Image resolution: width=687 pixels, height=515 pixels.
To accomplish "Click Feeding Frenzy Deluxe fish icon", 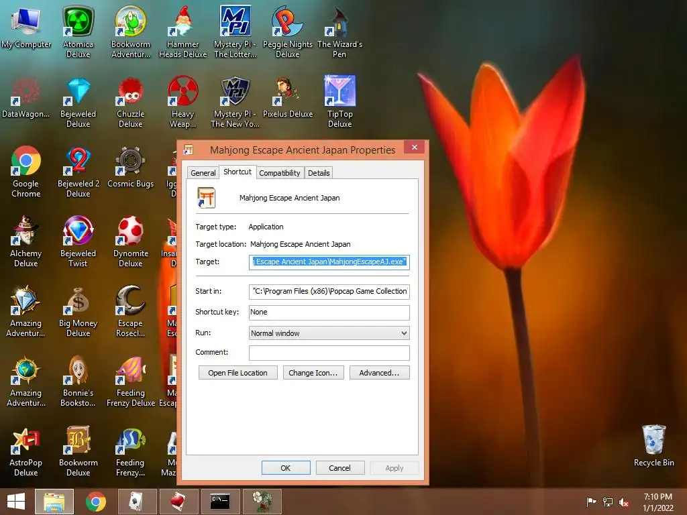I will point(131,381).
